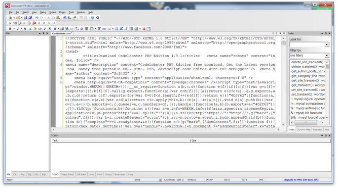Switch to the Dynamic Help tab
Screen dimensions: 337x188
tap(304, 130)
